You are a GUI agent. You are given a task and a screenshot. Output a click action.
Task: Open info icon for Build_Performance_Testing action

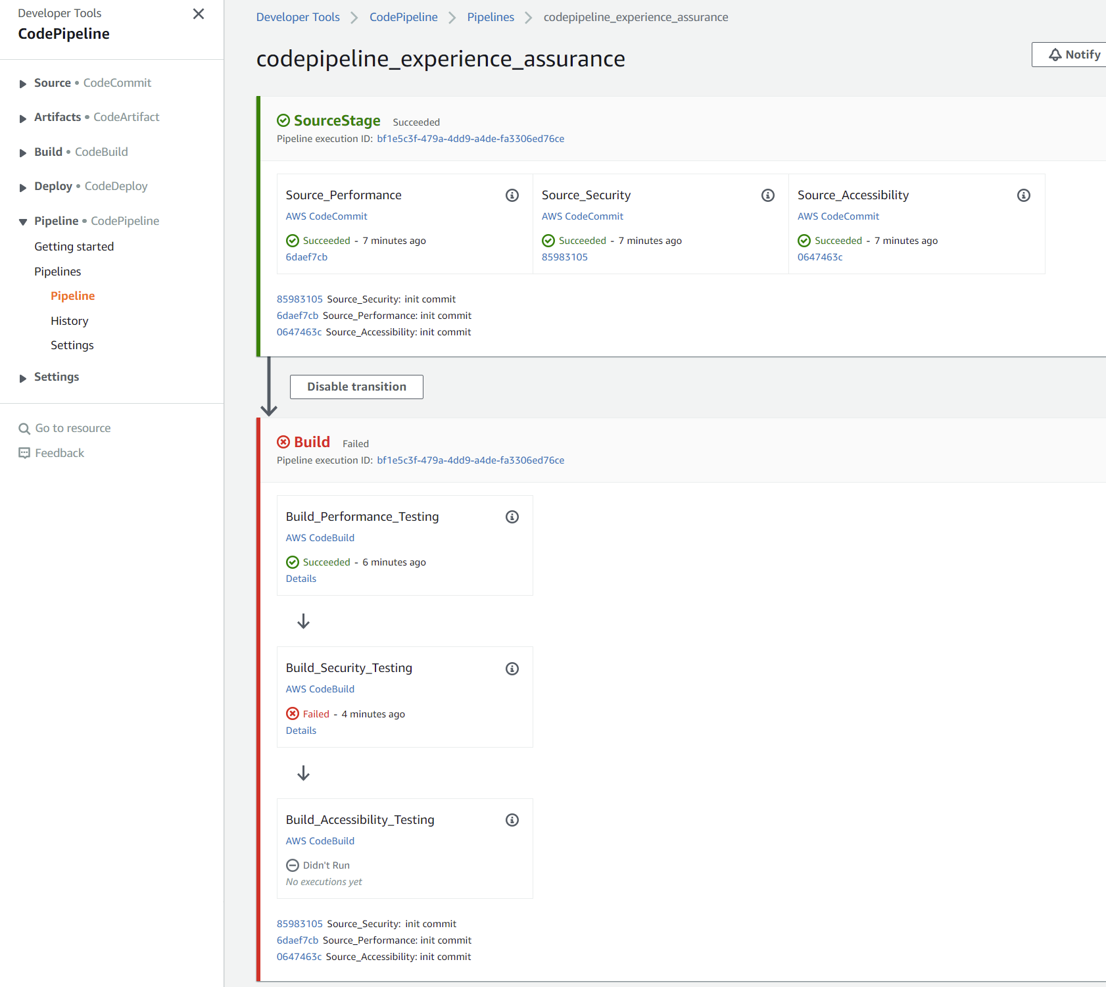click(x=512, y=517)
